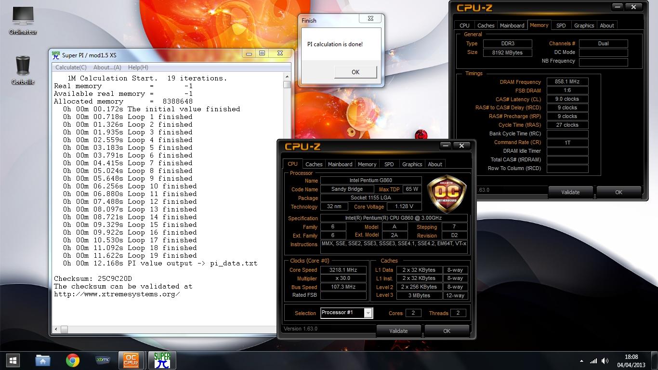Screen dimensions: 658x370
Task: Click the DRAM Frequency value 858.1 MHz
Action: coord(567,82)
